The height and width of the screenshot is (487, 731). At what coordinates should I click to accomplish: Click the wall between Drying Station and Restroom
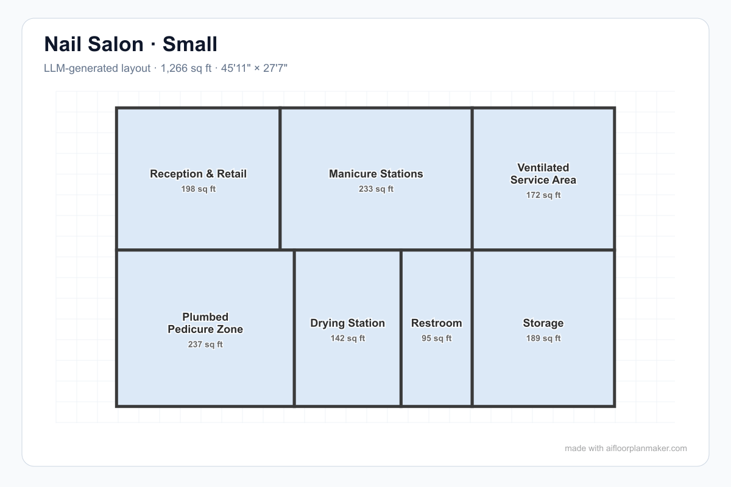(x=401, y=328)
